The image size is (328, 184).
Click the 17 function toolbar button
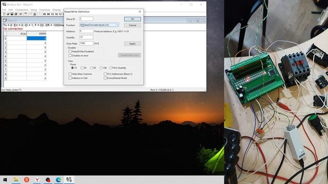[x=60, y=14]
